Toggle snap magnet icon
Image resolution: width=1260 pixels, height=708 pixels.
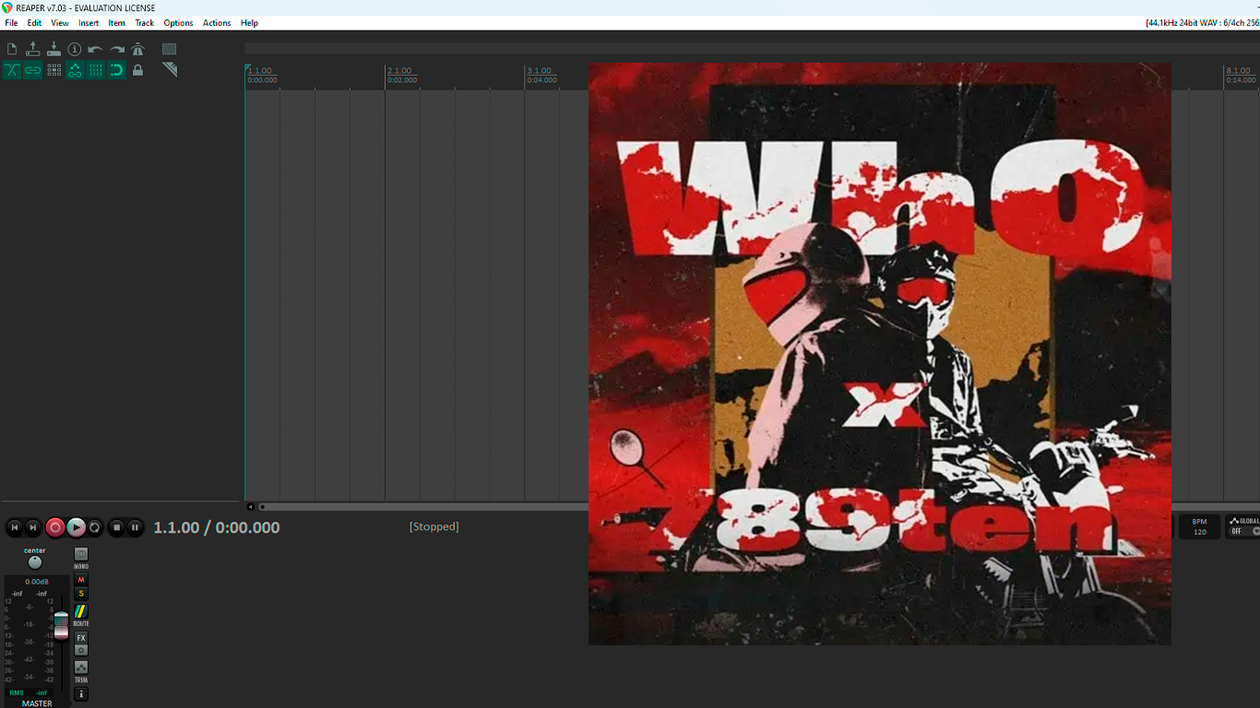point(117,70)
